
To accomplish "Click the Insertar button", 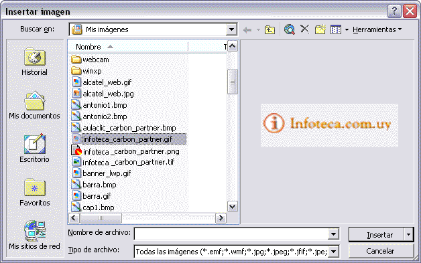I will click(x=377, y=235).
